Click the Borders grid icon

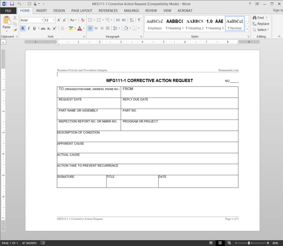coord(134,28)
